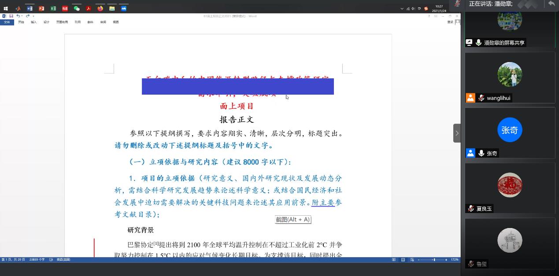This screenshot has height=276, width=559.
Task: Mute wanglihui's microphone
Action: 481,97
